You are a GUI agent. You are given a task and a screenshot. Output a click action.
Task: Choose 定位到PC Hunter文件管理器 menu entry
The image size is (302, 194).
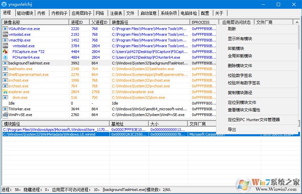coord(253,120)
